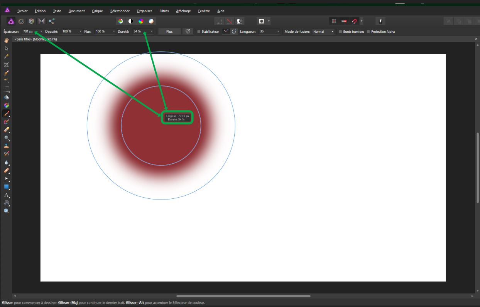Toggle the Quick Mask button
The width and height of the screenshot is (480, 307).
(262, 21)
